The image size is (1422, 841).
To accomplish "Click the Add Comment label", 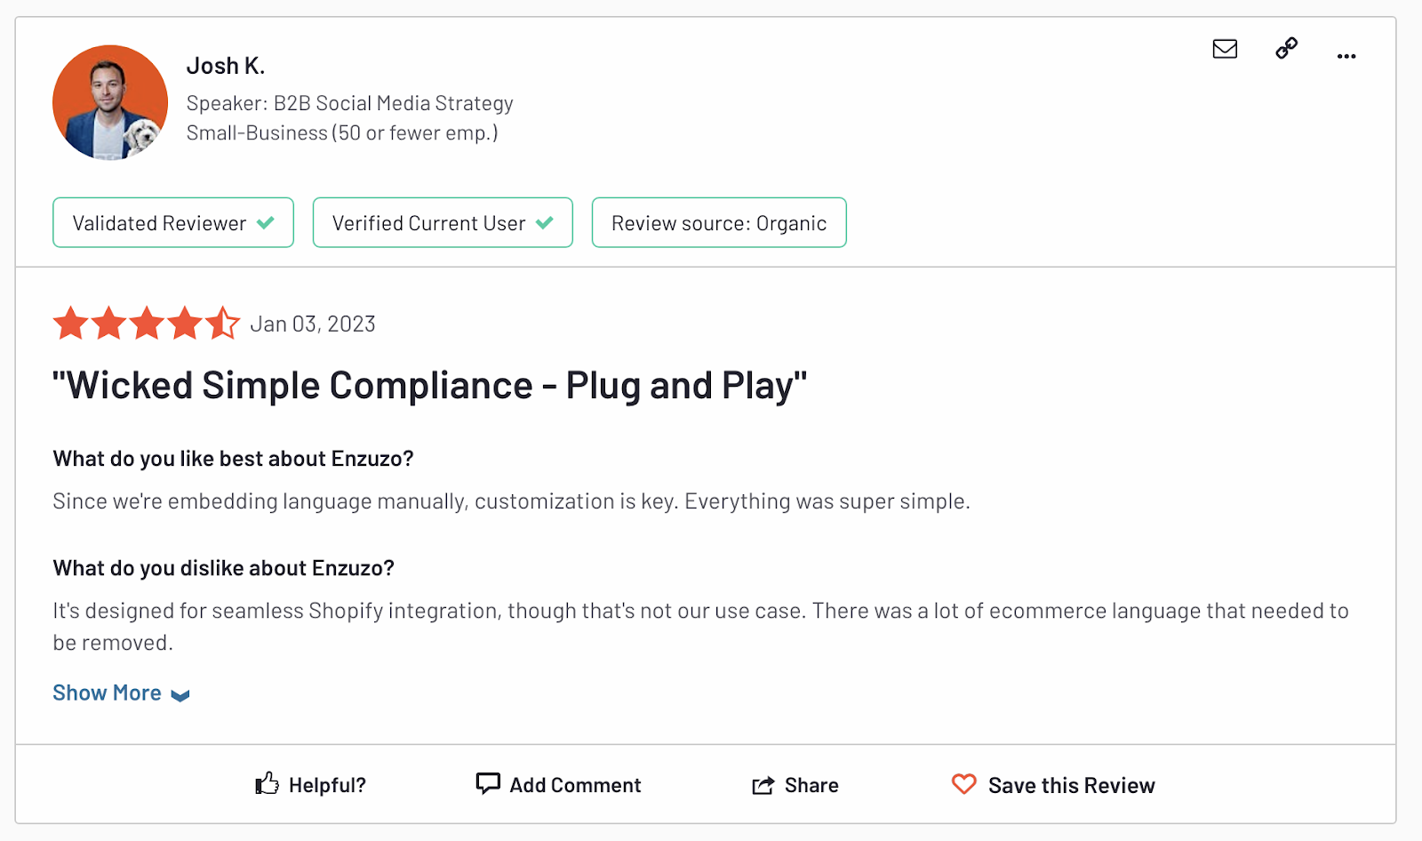I will (575, 785).
